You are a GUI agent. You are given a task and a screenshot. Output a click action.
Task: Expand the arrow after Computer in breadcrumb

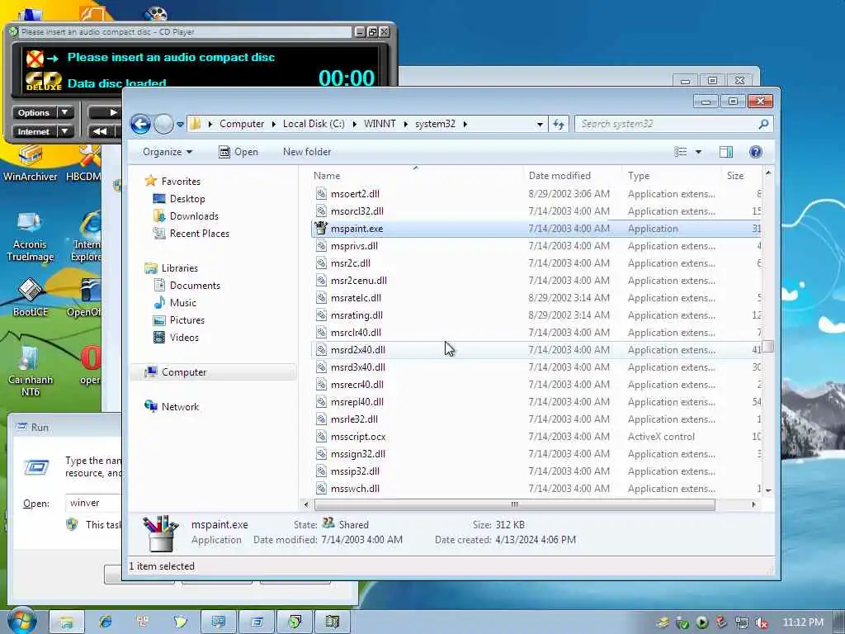pos(274,124)
